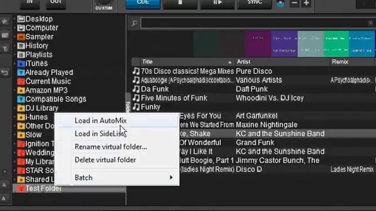This screenshot has height=211, width=376.
Task: Click the pitch plus button
Action: click(306, 4)
